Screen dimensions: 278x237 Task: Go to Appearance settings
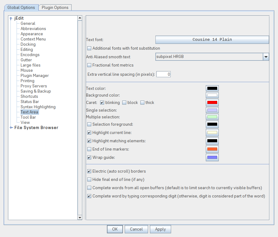click(32, 34)
